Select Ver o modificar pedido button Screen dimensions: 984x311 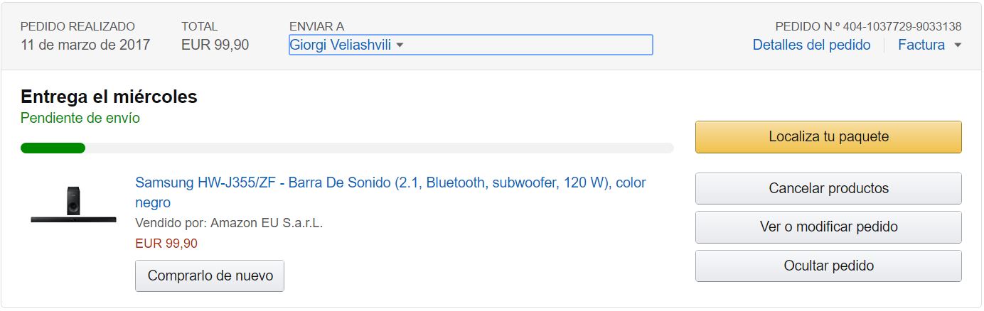828,227
